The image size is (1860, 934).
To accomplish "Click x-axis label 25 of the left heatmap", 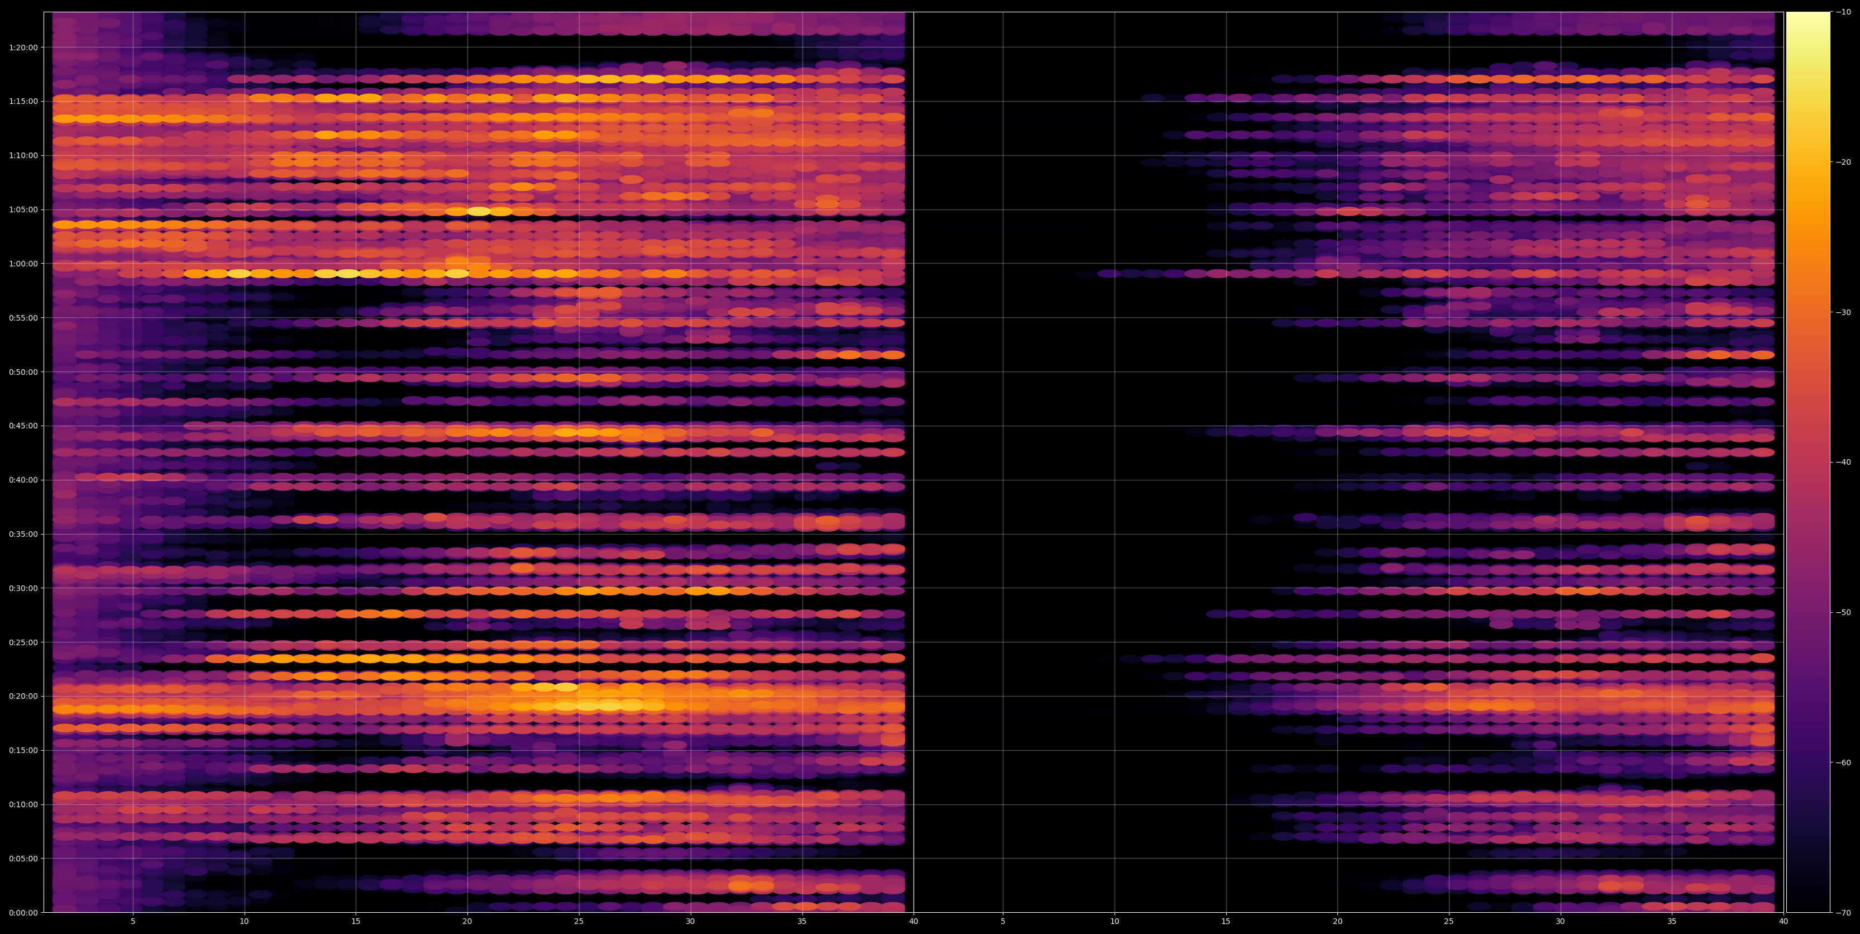I will pyautogui.click(x=579, y=921).
